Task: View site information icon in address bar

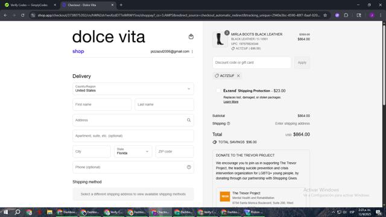Action: click(33, 15)
